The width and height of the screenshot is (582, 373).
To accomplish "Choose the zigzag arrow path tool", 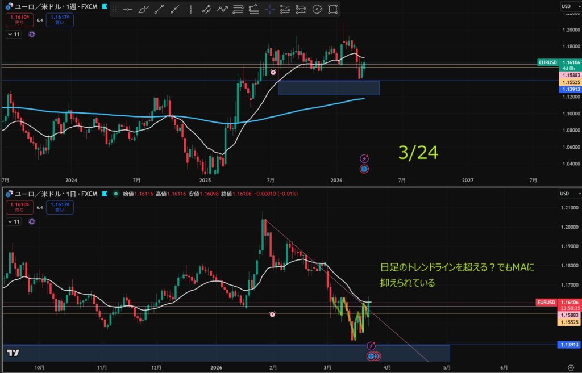I will tap(222, 9).
